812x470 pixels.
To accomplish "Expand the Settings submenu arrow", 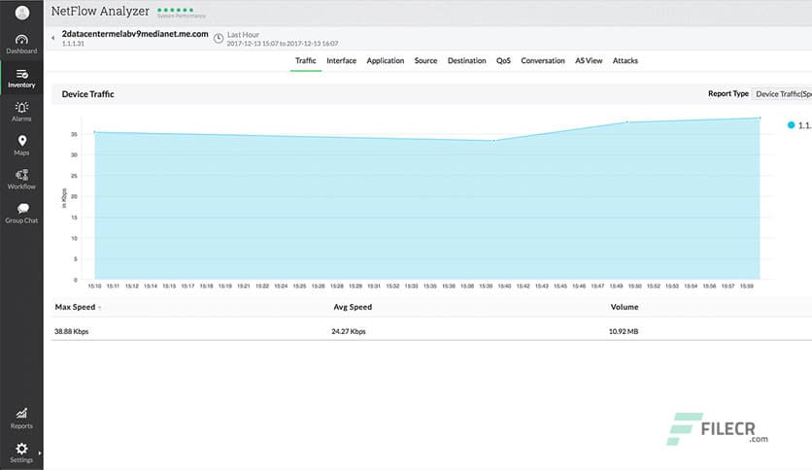I will 40,453.
